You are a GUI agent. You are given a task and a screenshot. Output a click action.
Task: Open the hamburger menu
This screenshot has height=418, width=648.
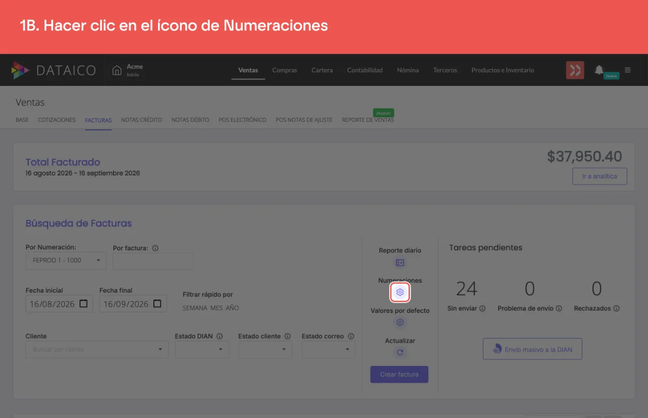click(x=628, y=70)
